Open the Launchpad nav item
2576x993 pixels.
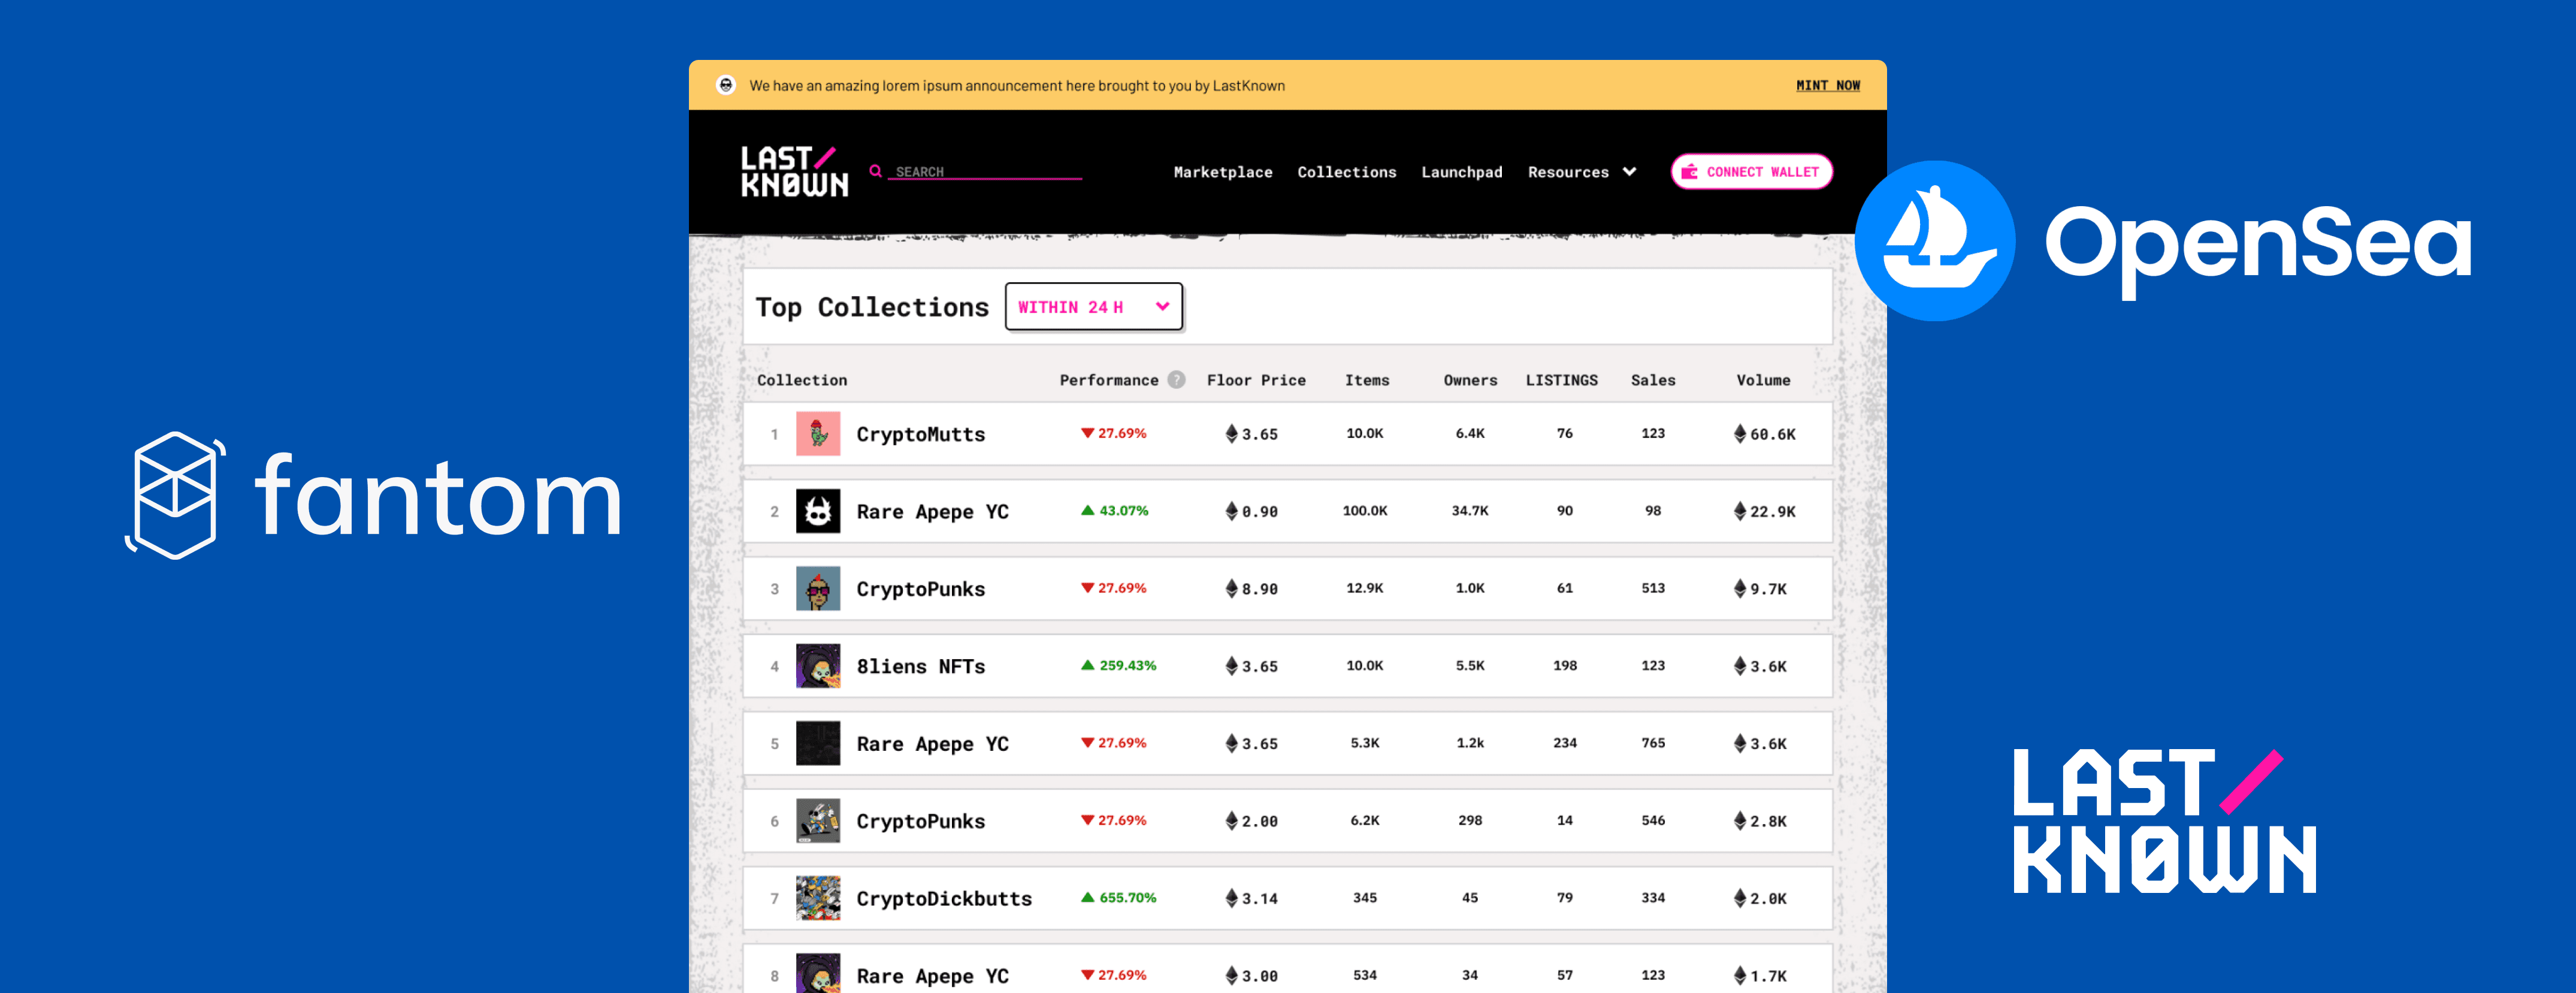click(x=1461, y=172)
